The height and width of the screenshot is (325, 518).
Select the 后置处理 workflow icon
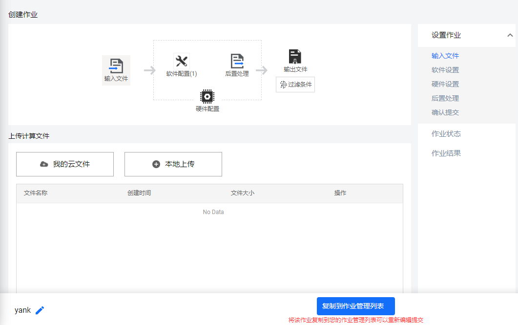point(237,61)
